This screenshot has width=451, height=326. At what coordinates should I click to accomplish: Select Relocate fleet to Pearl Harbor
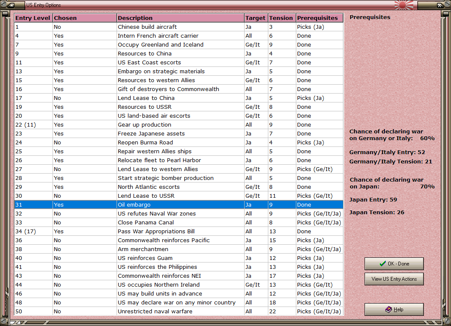tap(178, 160)
